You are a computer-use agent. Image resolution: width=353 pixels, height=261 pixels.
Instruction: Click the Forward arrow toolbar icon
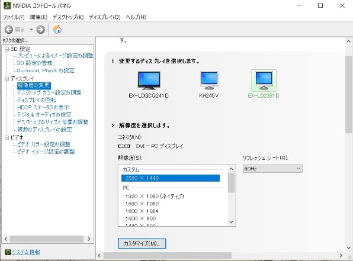[x=40, y=30]
